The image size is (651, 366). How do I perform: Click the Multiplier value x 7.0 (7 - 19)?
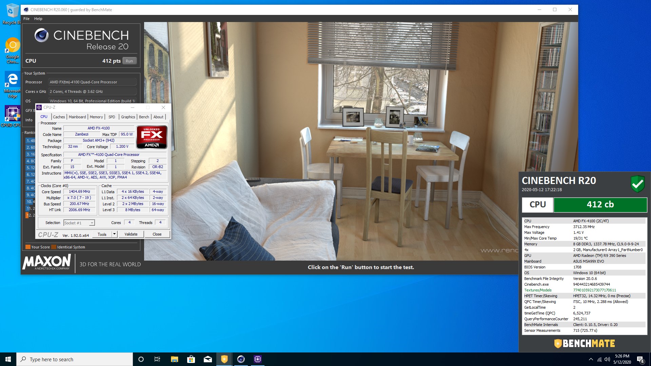(x=80, y=198)
